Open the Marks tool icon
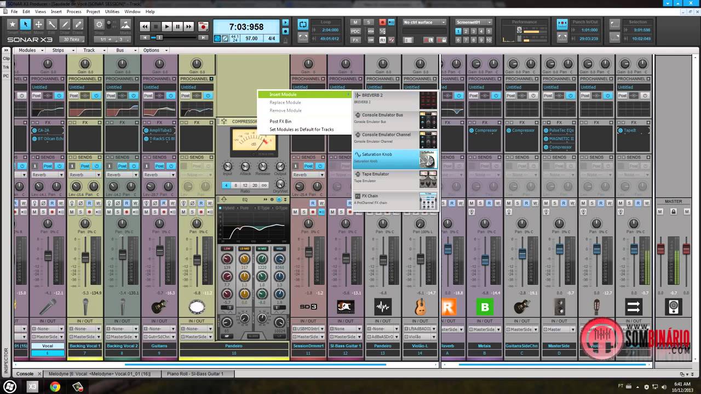The image size is (701, 394). click(125, 24)
